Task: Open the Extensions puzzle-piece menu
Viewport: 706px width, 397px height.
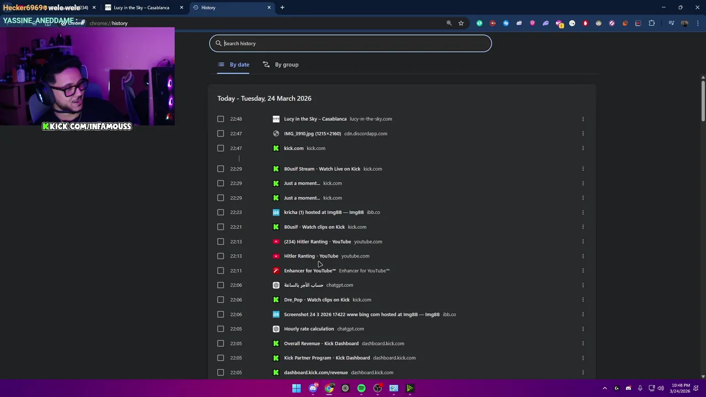Action: pyautogui.click(x=651, y=23)
